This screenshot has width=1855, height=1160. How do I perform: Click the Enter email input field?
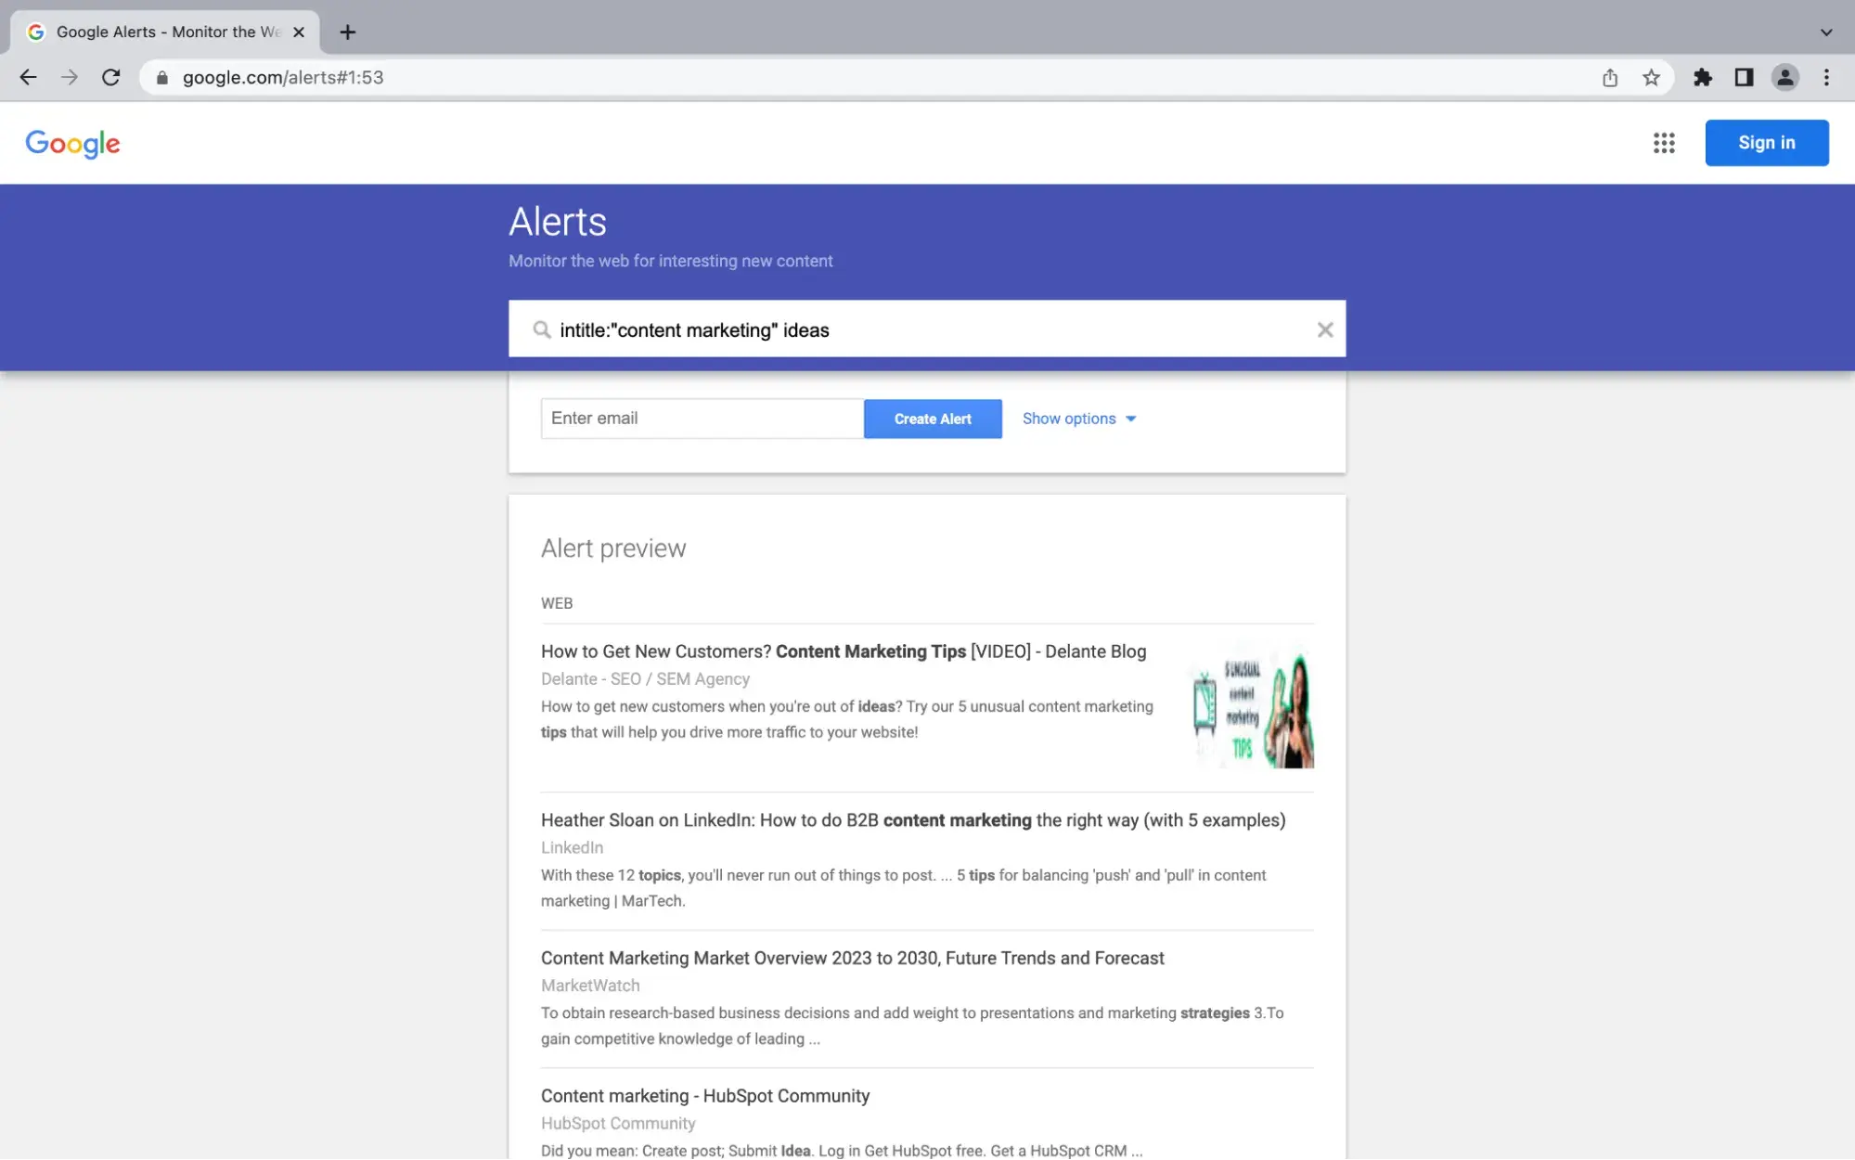click(x=702, y=419)
